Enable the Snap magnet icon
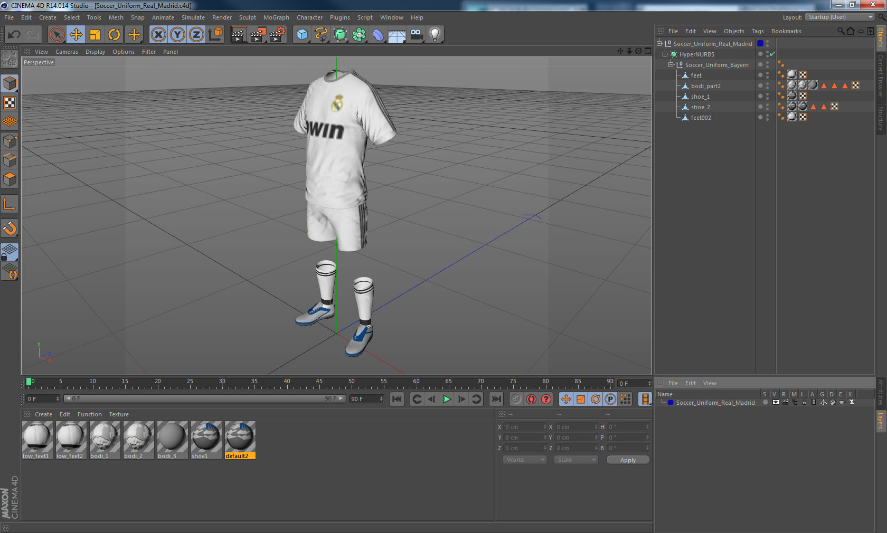 (10, 228)
